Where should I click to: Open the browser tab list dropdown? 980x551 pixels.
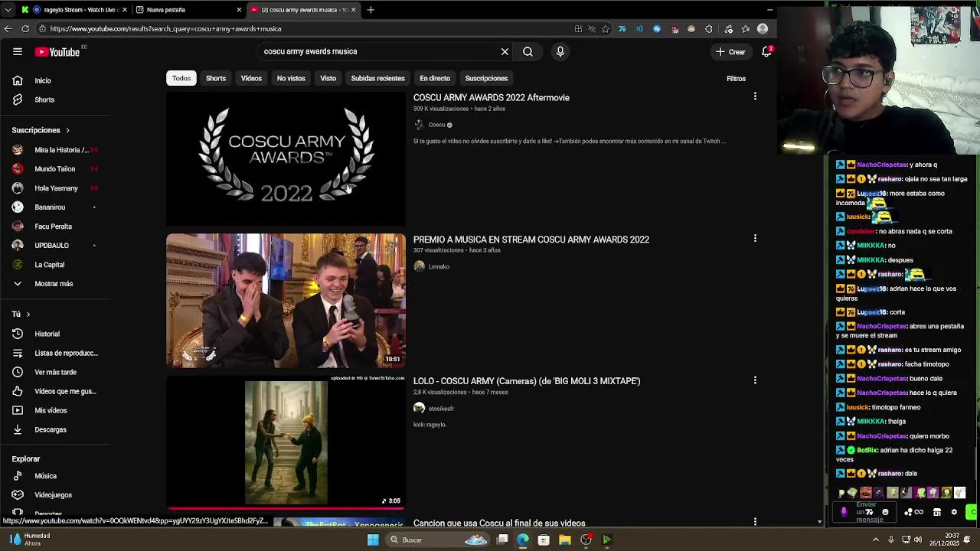click(x=8, y=10)
